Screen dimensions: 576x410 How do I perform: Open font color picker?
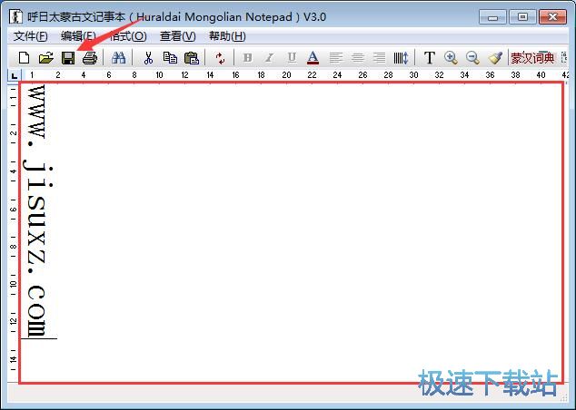coord(313,58)
